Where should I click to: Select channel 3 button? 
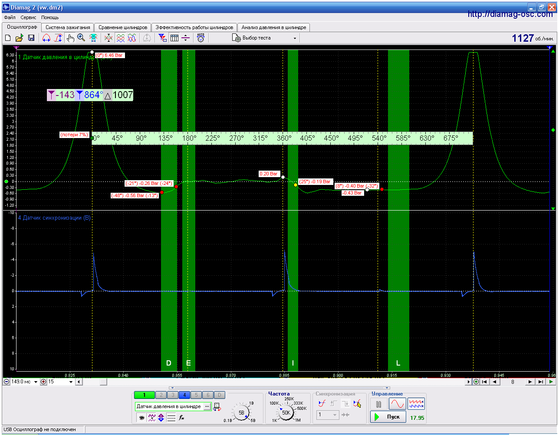173,395
